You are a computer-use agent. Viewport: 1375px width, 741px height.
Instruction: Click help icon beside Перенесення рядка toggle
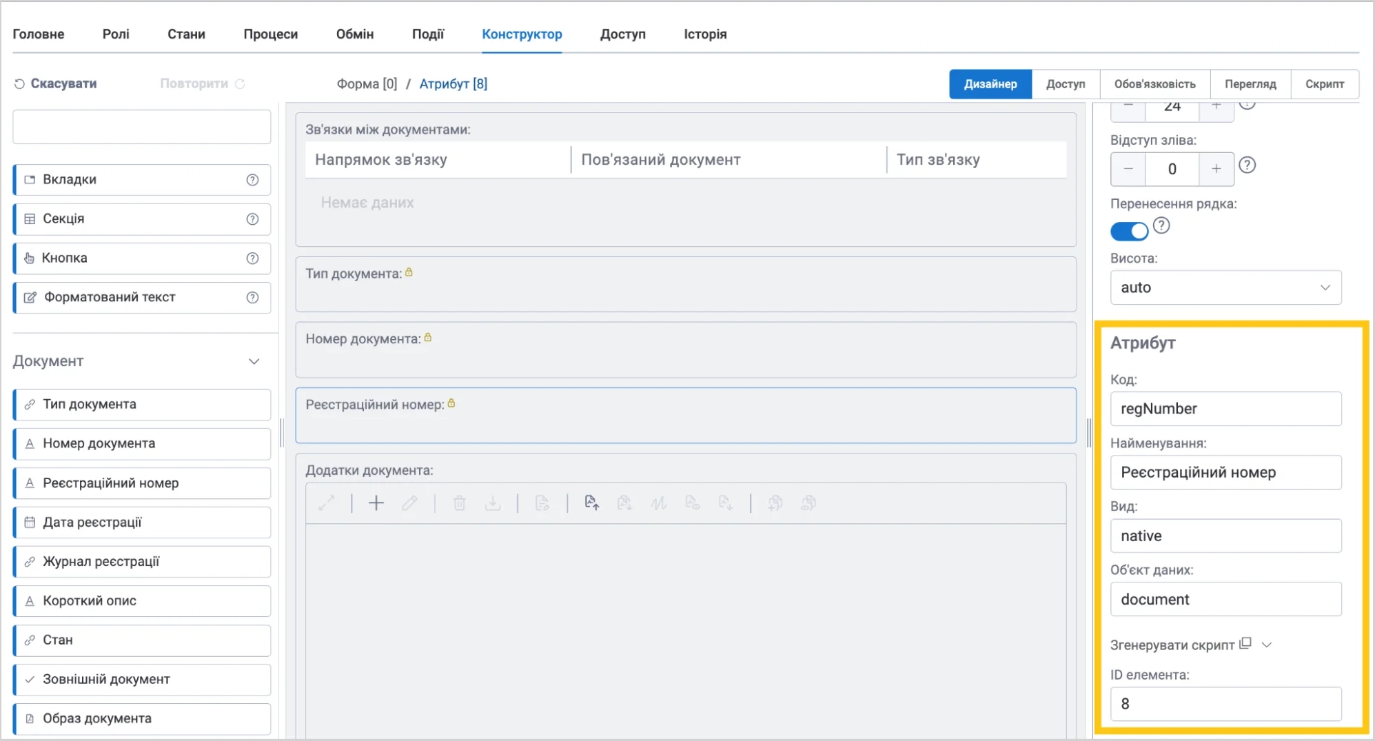click(x=1161, y=225)
